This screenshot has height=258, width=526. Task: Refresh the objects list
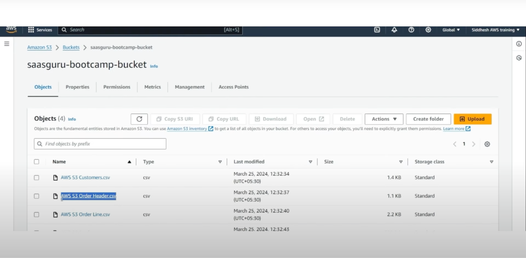click(x=139, y=119)
